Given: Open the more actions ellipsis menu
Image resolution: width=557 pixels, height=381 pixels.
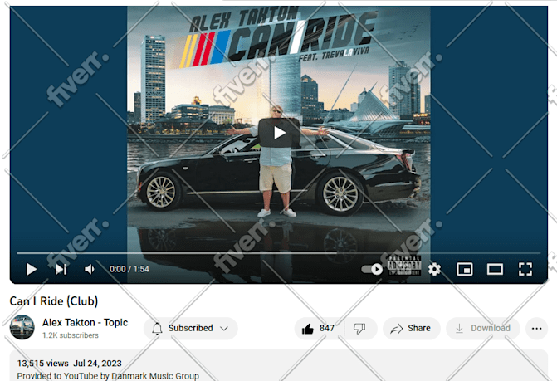Looking at the screenshot, I should [x=536, y=328].
